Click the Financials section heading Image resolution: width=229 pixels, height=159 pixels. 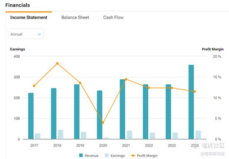(18, 5)
